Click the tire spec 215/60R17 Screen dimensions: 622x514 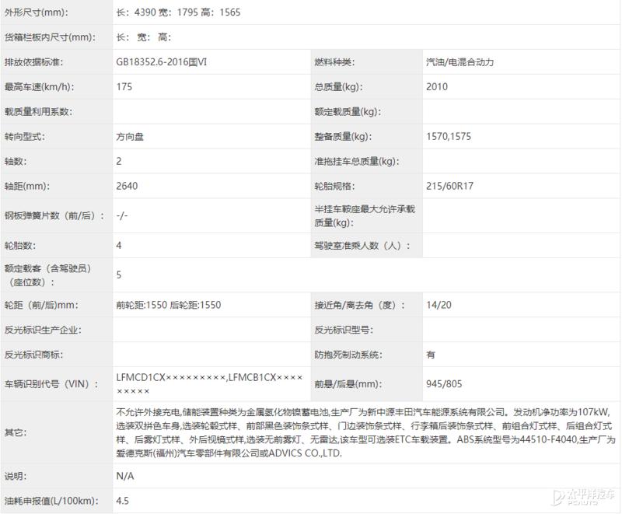[449, 186]
